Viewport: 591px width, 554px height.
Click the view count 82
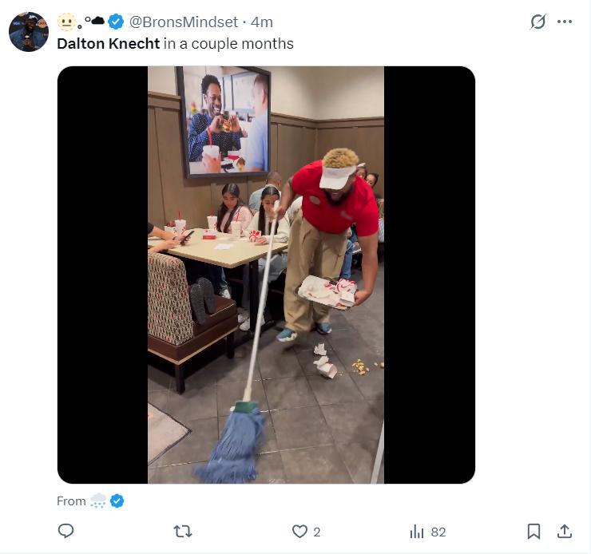438,532
